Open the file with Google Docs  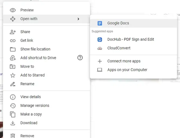point(133,23)
